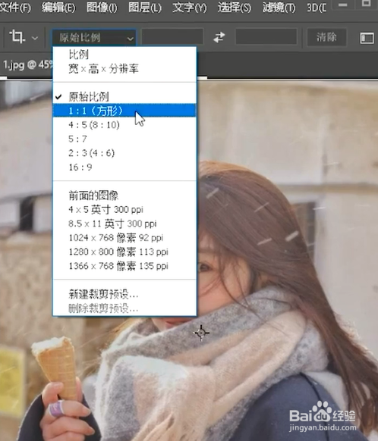Click 新建裁剪预设... entry
This screenshot has width=378, height=441.
point(124,294)
